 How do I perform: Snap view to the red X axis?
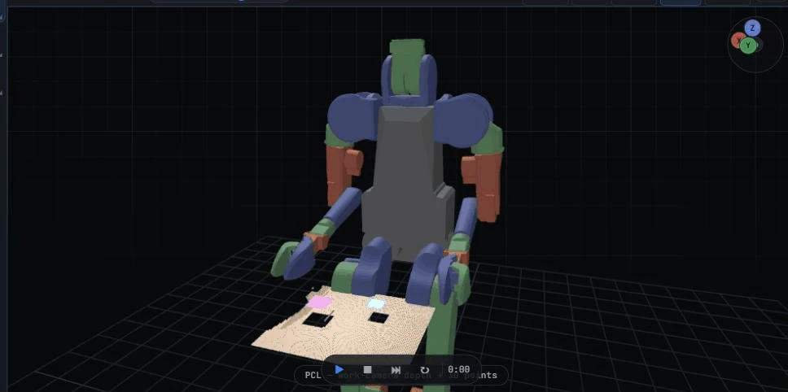(737, 40)
